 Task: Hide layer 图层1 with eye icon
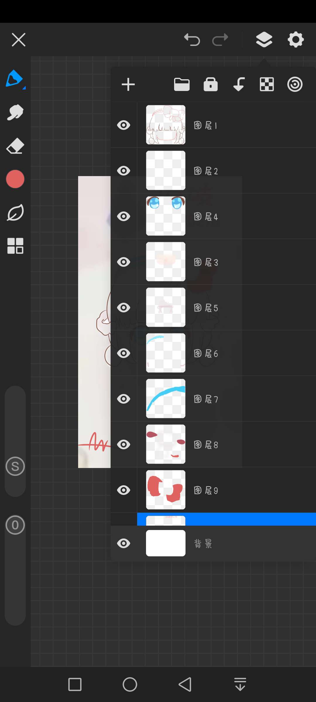tap(124, 125)
